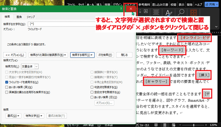Click the 384 単語 word count
This screenshot has width=221, height=127.
(x=88, y=125)
